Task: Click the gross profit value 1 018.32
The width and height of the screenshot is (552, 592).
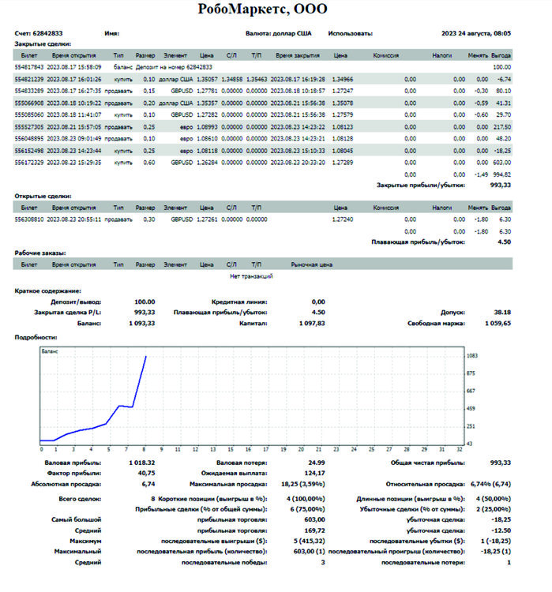Action: pyautogui.click(x=142, y=463)
